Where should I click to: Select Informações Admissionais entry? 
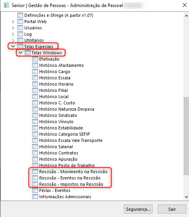65,197
